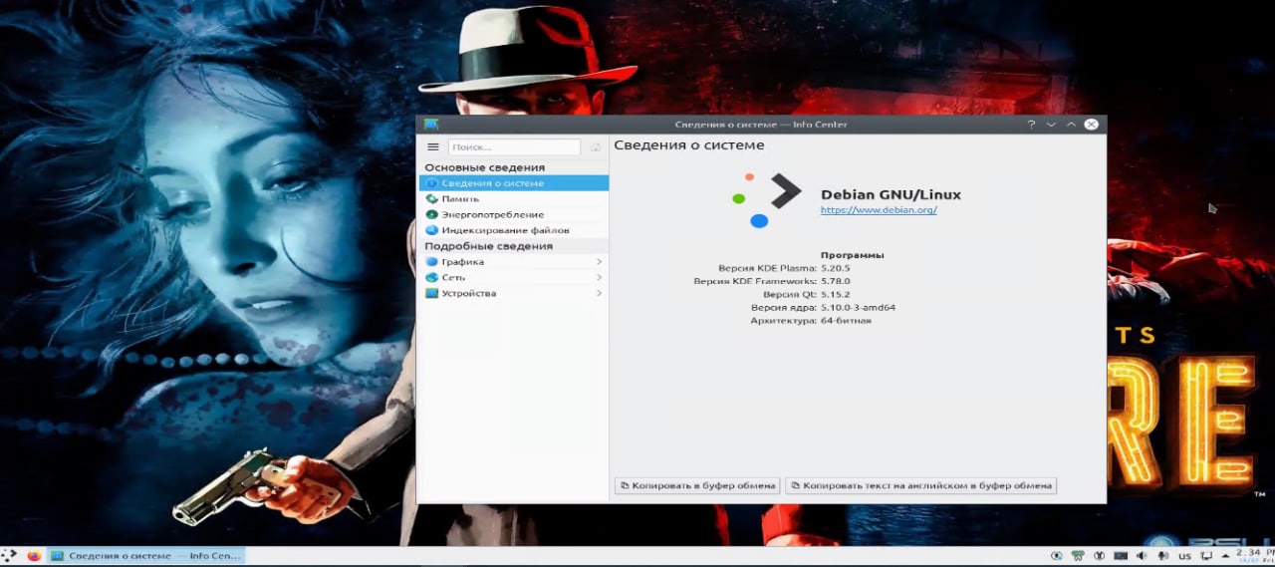The height and width of the screenshot is (567, 1275).
Task: Click the Qt version '5.15.2'
Action: 836,295
